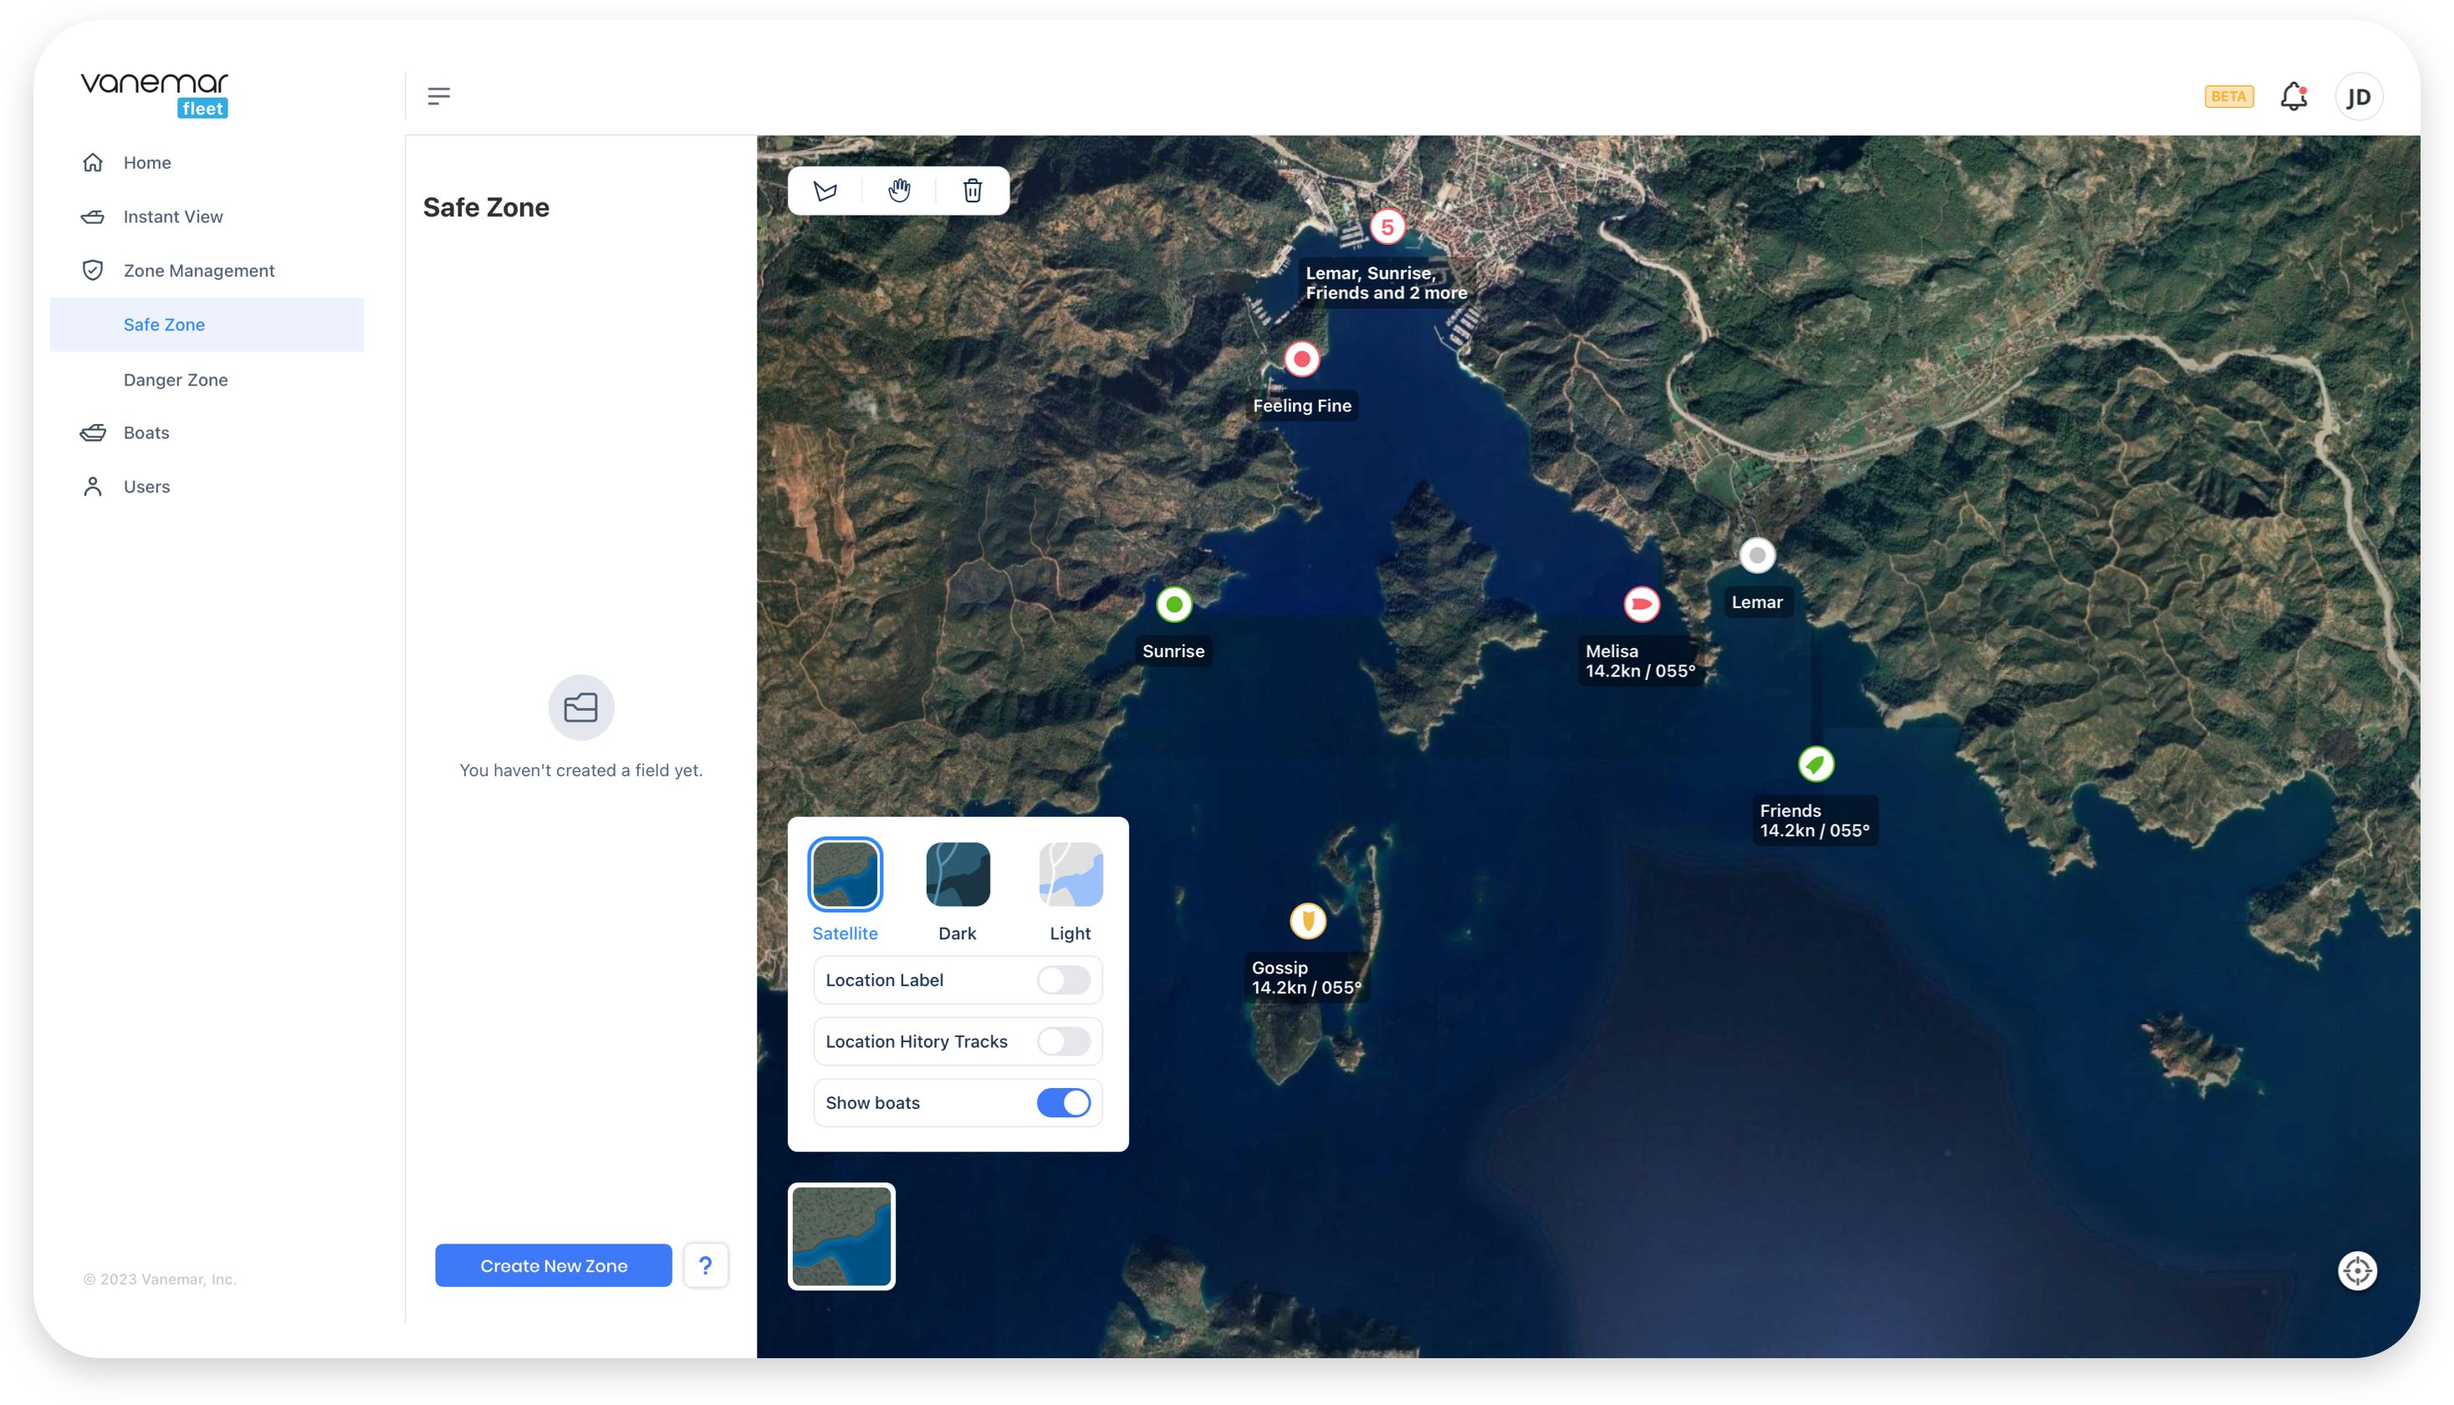The image size is (2454, 1405).
Task: Click the © 2023 Vanemar, Inc. footer
Action: (x=161, y=1280)
